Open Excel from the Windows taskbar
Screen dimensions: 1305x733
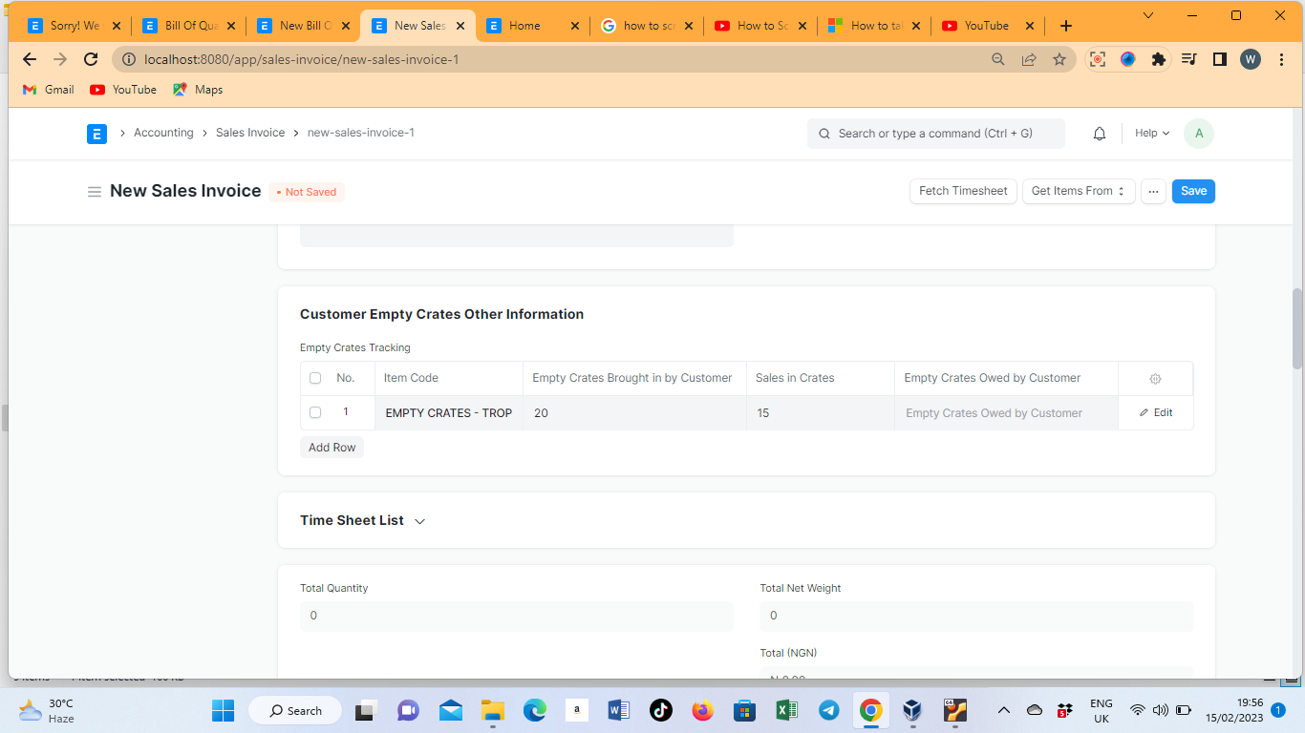786,710
